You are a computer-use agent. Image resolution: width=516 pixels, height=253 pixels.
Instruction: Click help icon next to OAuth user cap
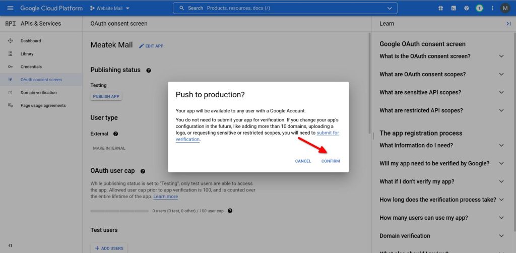tap(143, 171)
